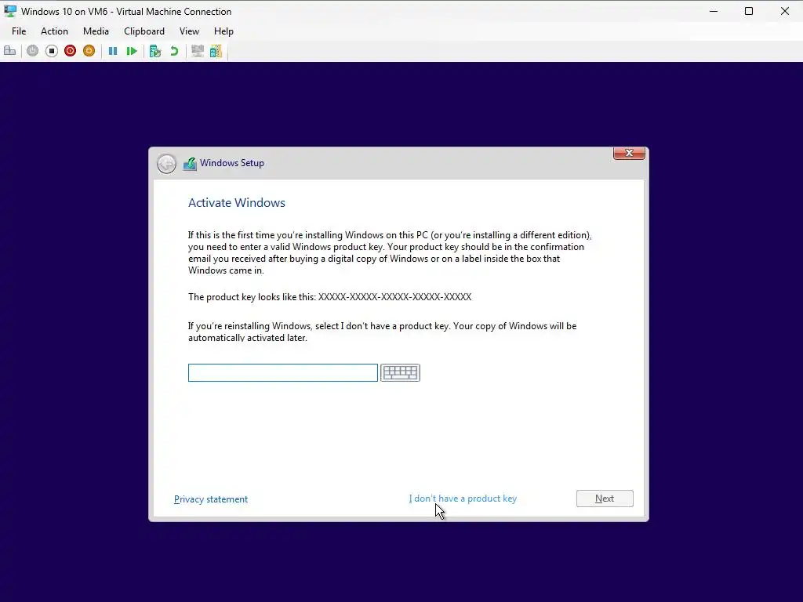Image resolution: width=803 pixels, height=602 pixels.
Task: Open the Clipboard menu
Action: tap(144, 31)
